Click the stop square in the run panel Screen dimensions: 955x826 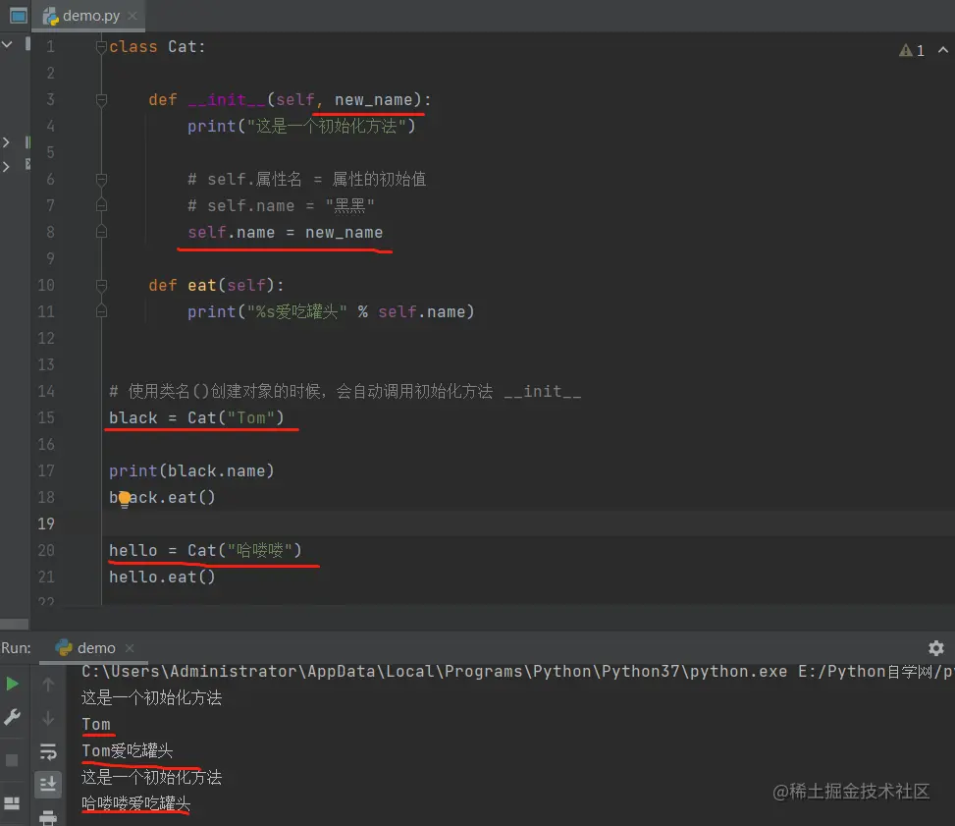point(12,760)
